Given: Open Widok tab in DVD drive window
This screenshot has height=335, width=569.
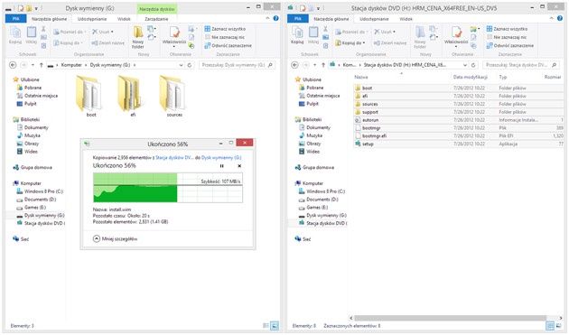Looking at the screenshot, I should click(x=406, y=18).
